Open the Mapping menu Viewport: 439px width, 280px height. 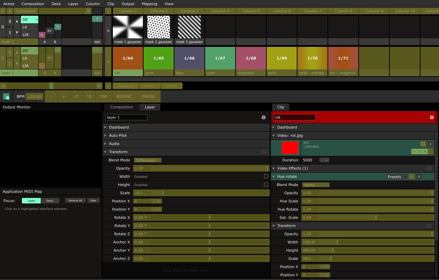click(149, 4)
